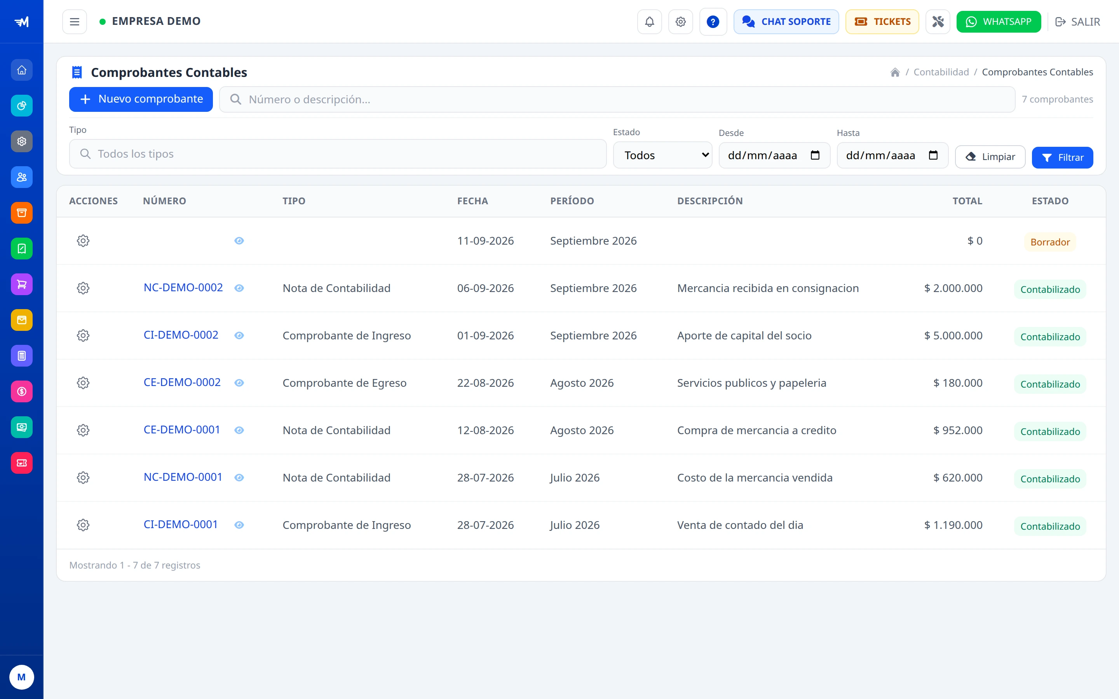This screenshot has width=1119, height=699.
Task: Click the user avatar M in sidebar
Action: pos(22,677)
